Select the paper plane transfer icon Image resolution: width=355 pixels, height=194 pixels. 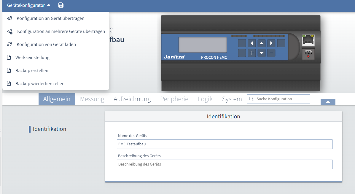(9, 18)
